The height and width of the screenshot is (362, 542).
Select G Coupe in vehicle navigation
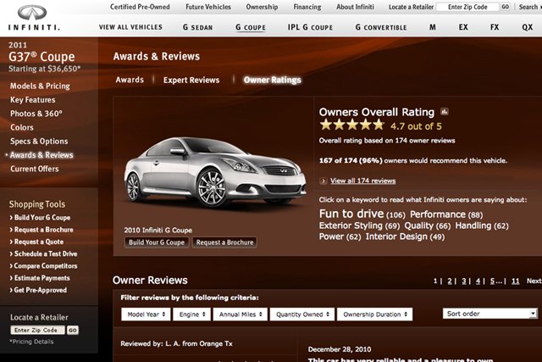coord(251,27)
